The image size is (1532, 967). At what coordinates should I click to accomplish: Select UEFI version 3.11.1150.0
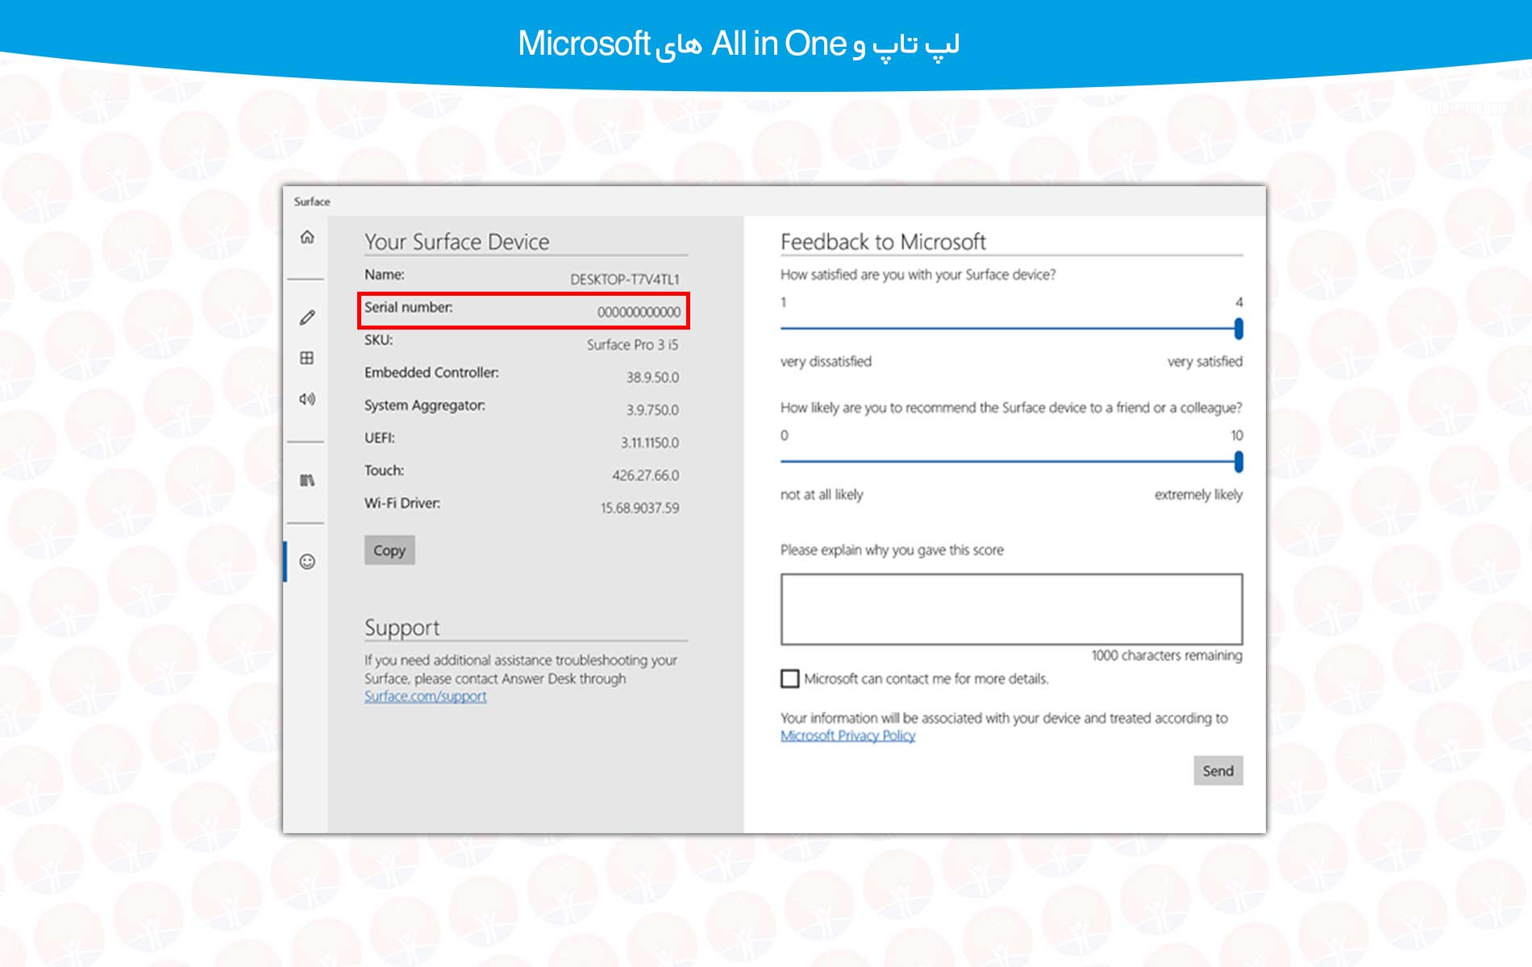coord(650,442)
